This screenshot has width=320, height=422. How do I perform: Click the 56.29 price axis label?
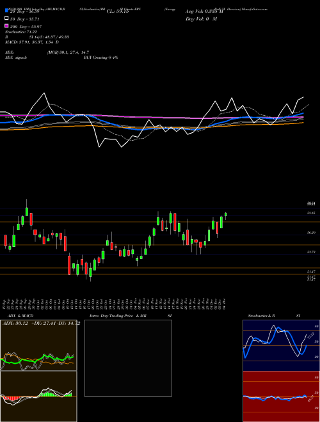coord(312,233)
